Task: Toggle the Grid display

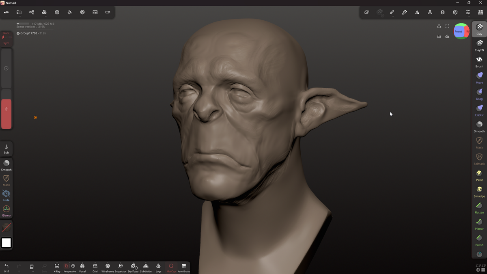Action: (95, 268)
